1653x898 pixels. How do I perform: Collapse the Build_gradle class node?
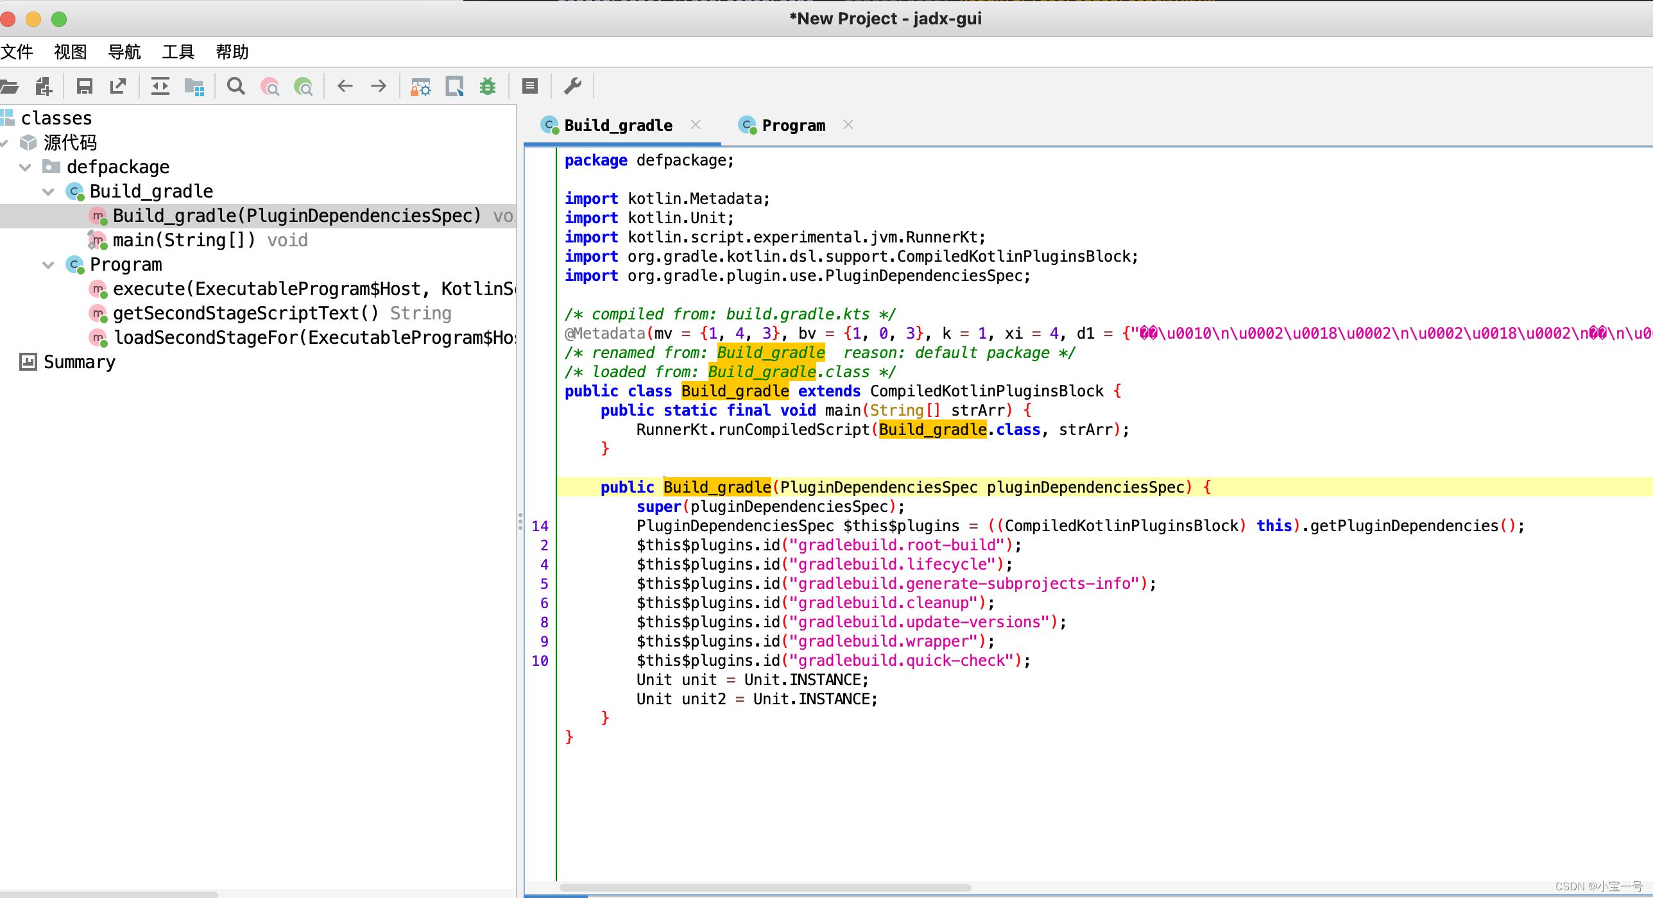tap(48, 192)
